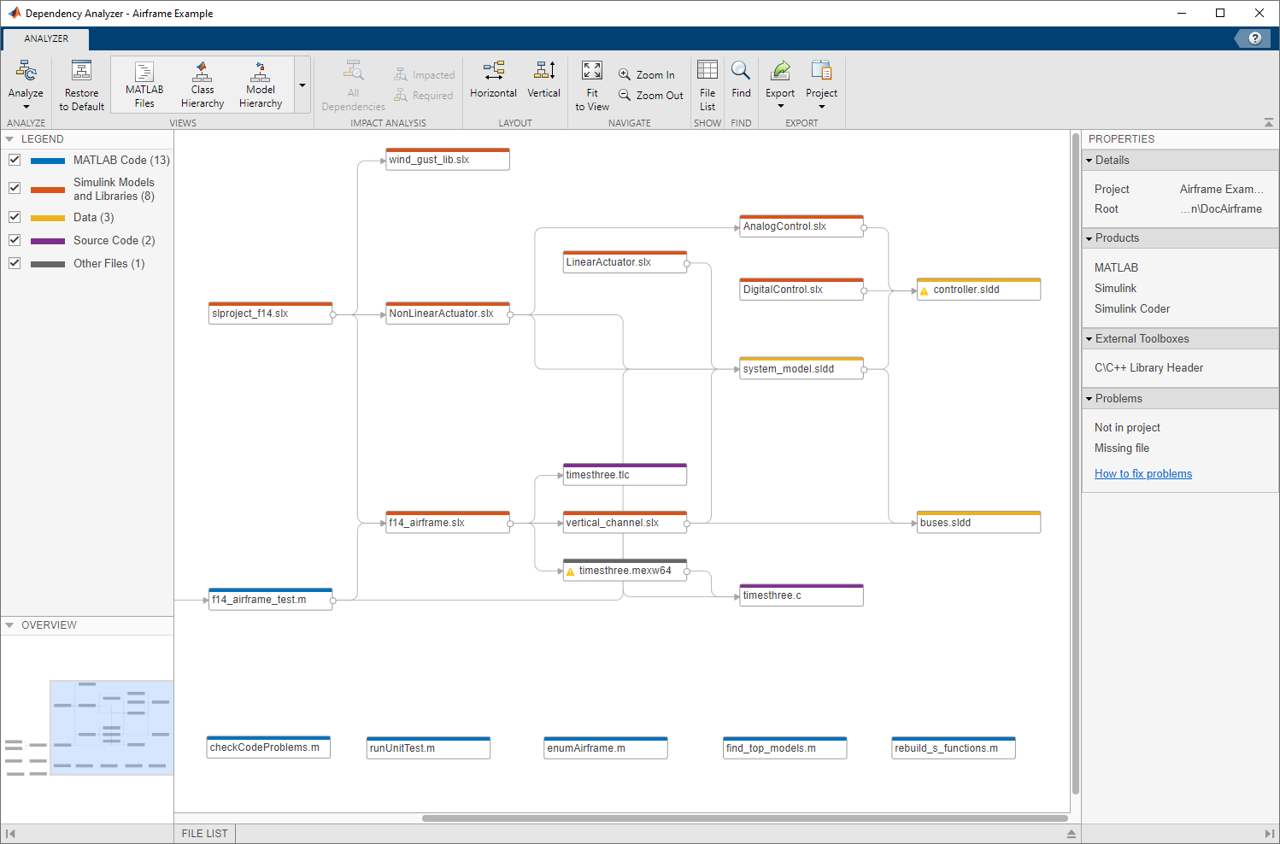Click the Analyze icon in toolstrip
1280x844 pixels.
[26, 72]
